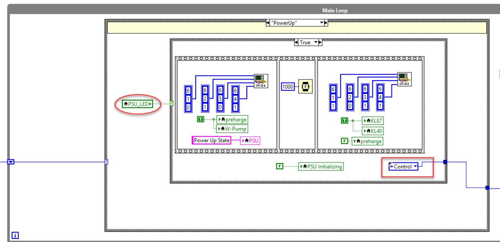Select the preharge variable beside W-Pump
Viewport: 500px width, 242px height.
232,120
